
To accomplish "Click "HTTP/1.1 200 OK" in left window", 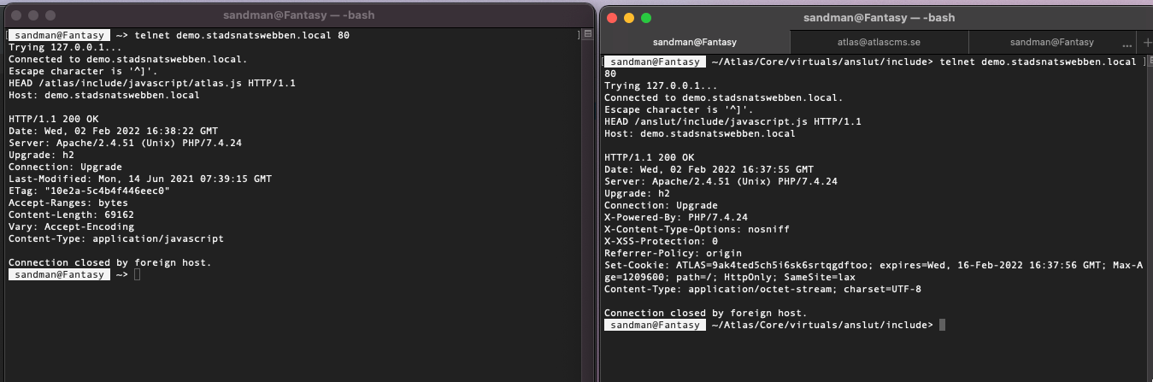I will (x=53, y=119).
